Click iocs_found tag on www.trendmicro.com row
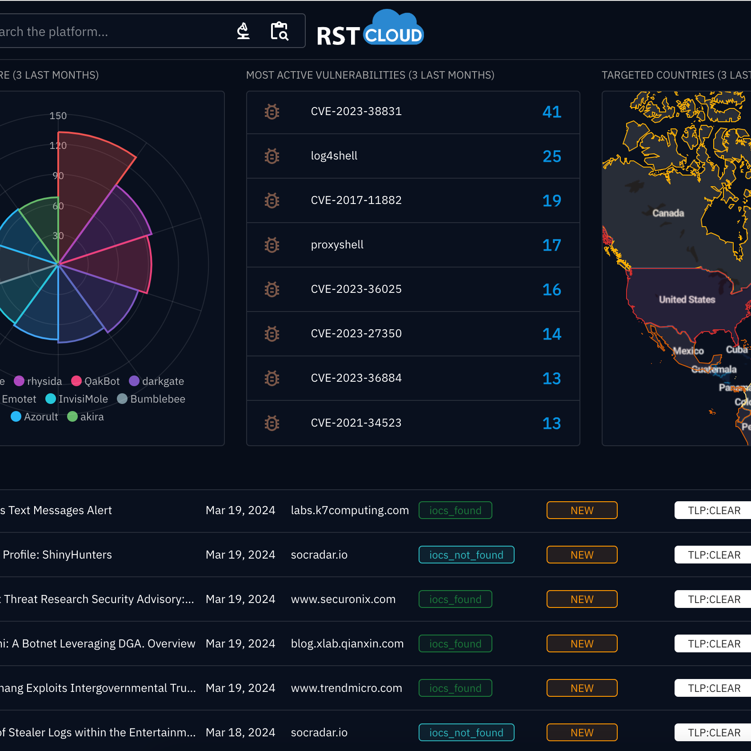The image size is (751, 751). click(455, 688)
